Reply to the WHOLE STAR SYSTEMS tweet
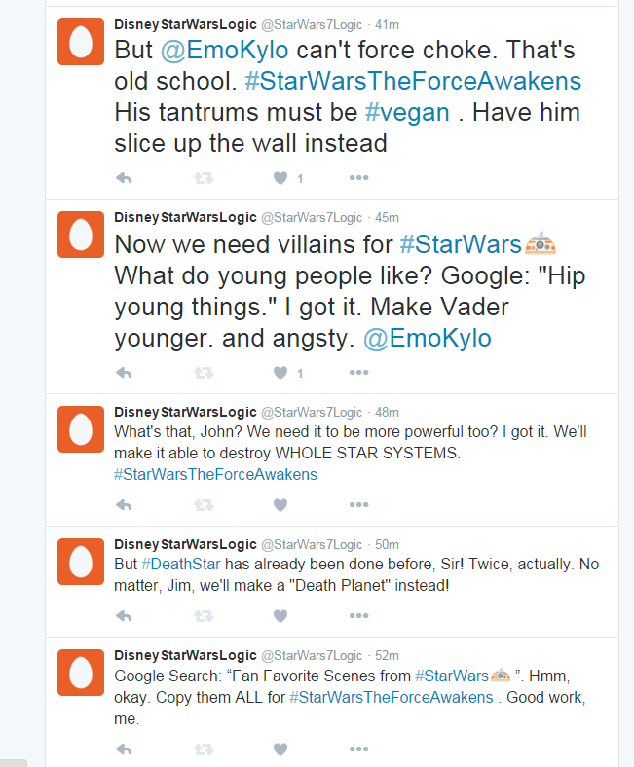Screen dimensions: 634x767 [x=124, y=505]
